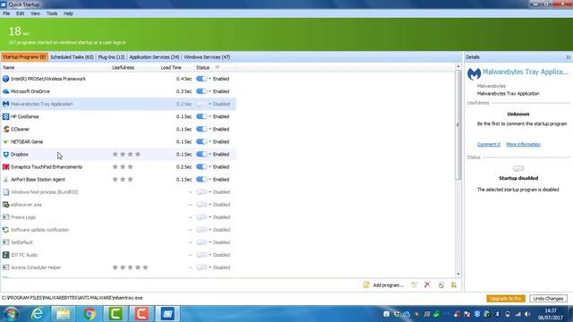The height and width of the screenshot is (322, 573).
Task: Open the Tools menu
Action: click(52, 13)
